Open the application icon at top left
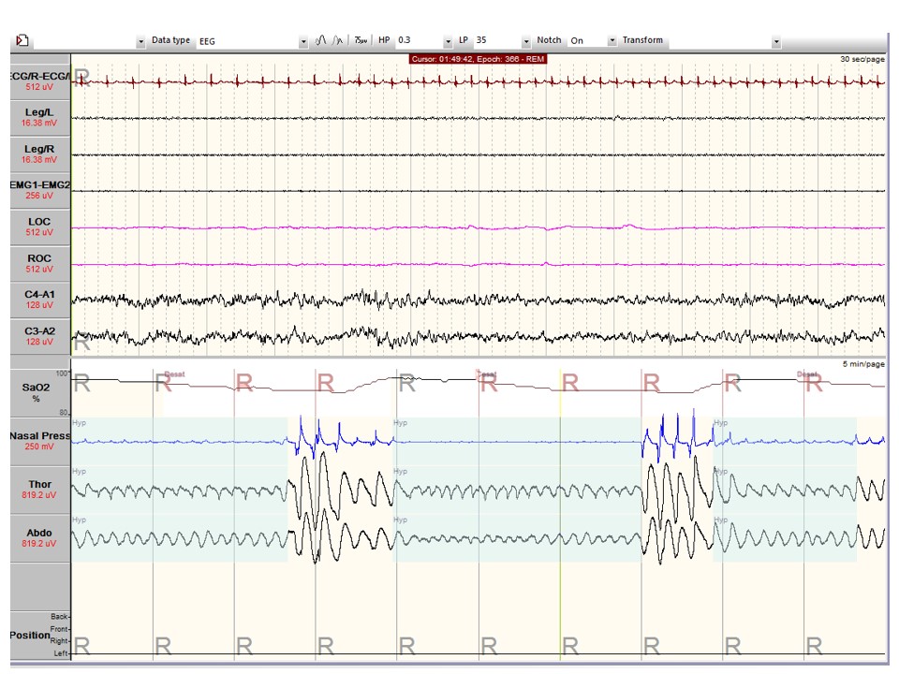 [x=21, y=39]
